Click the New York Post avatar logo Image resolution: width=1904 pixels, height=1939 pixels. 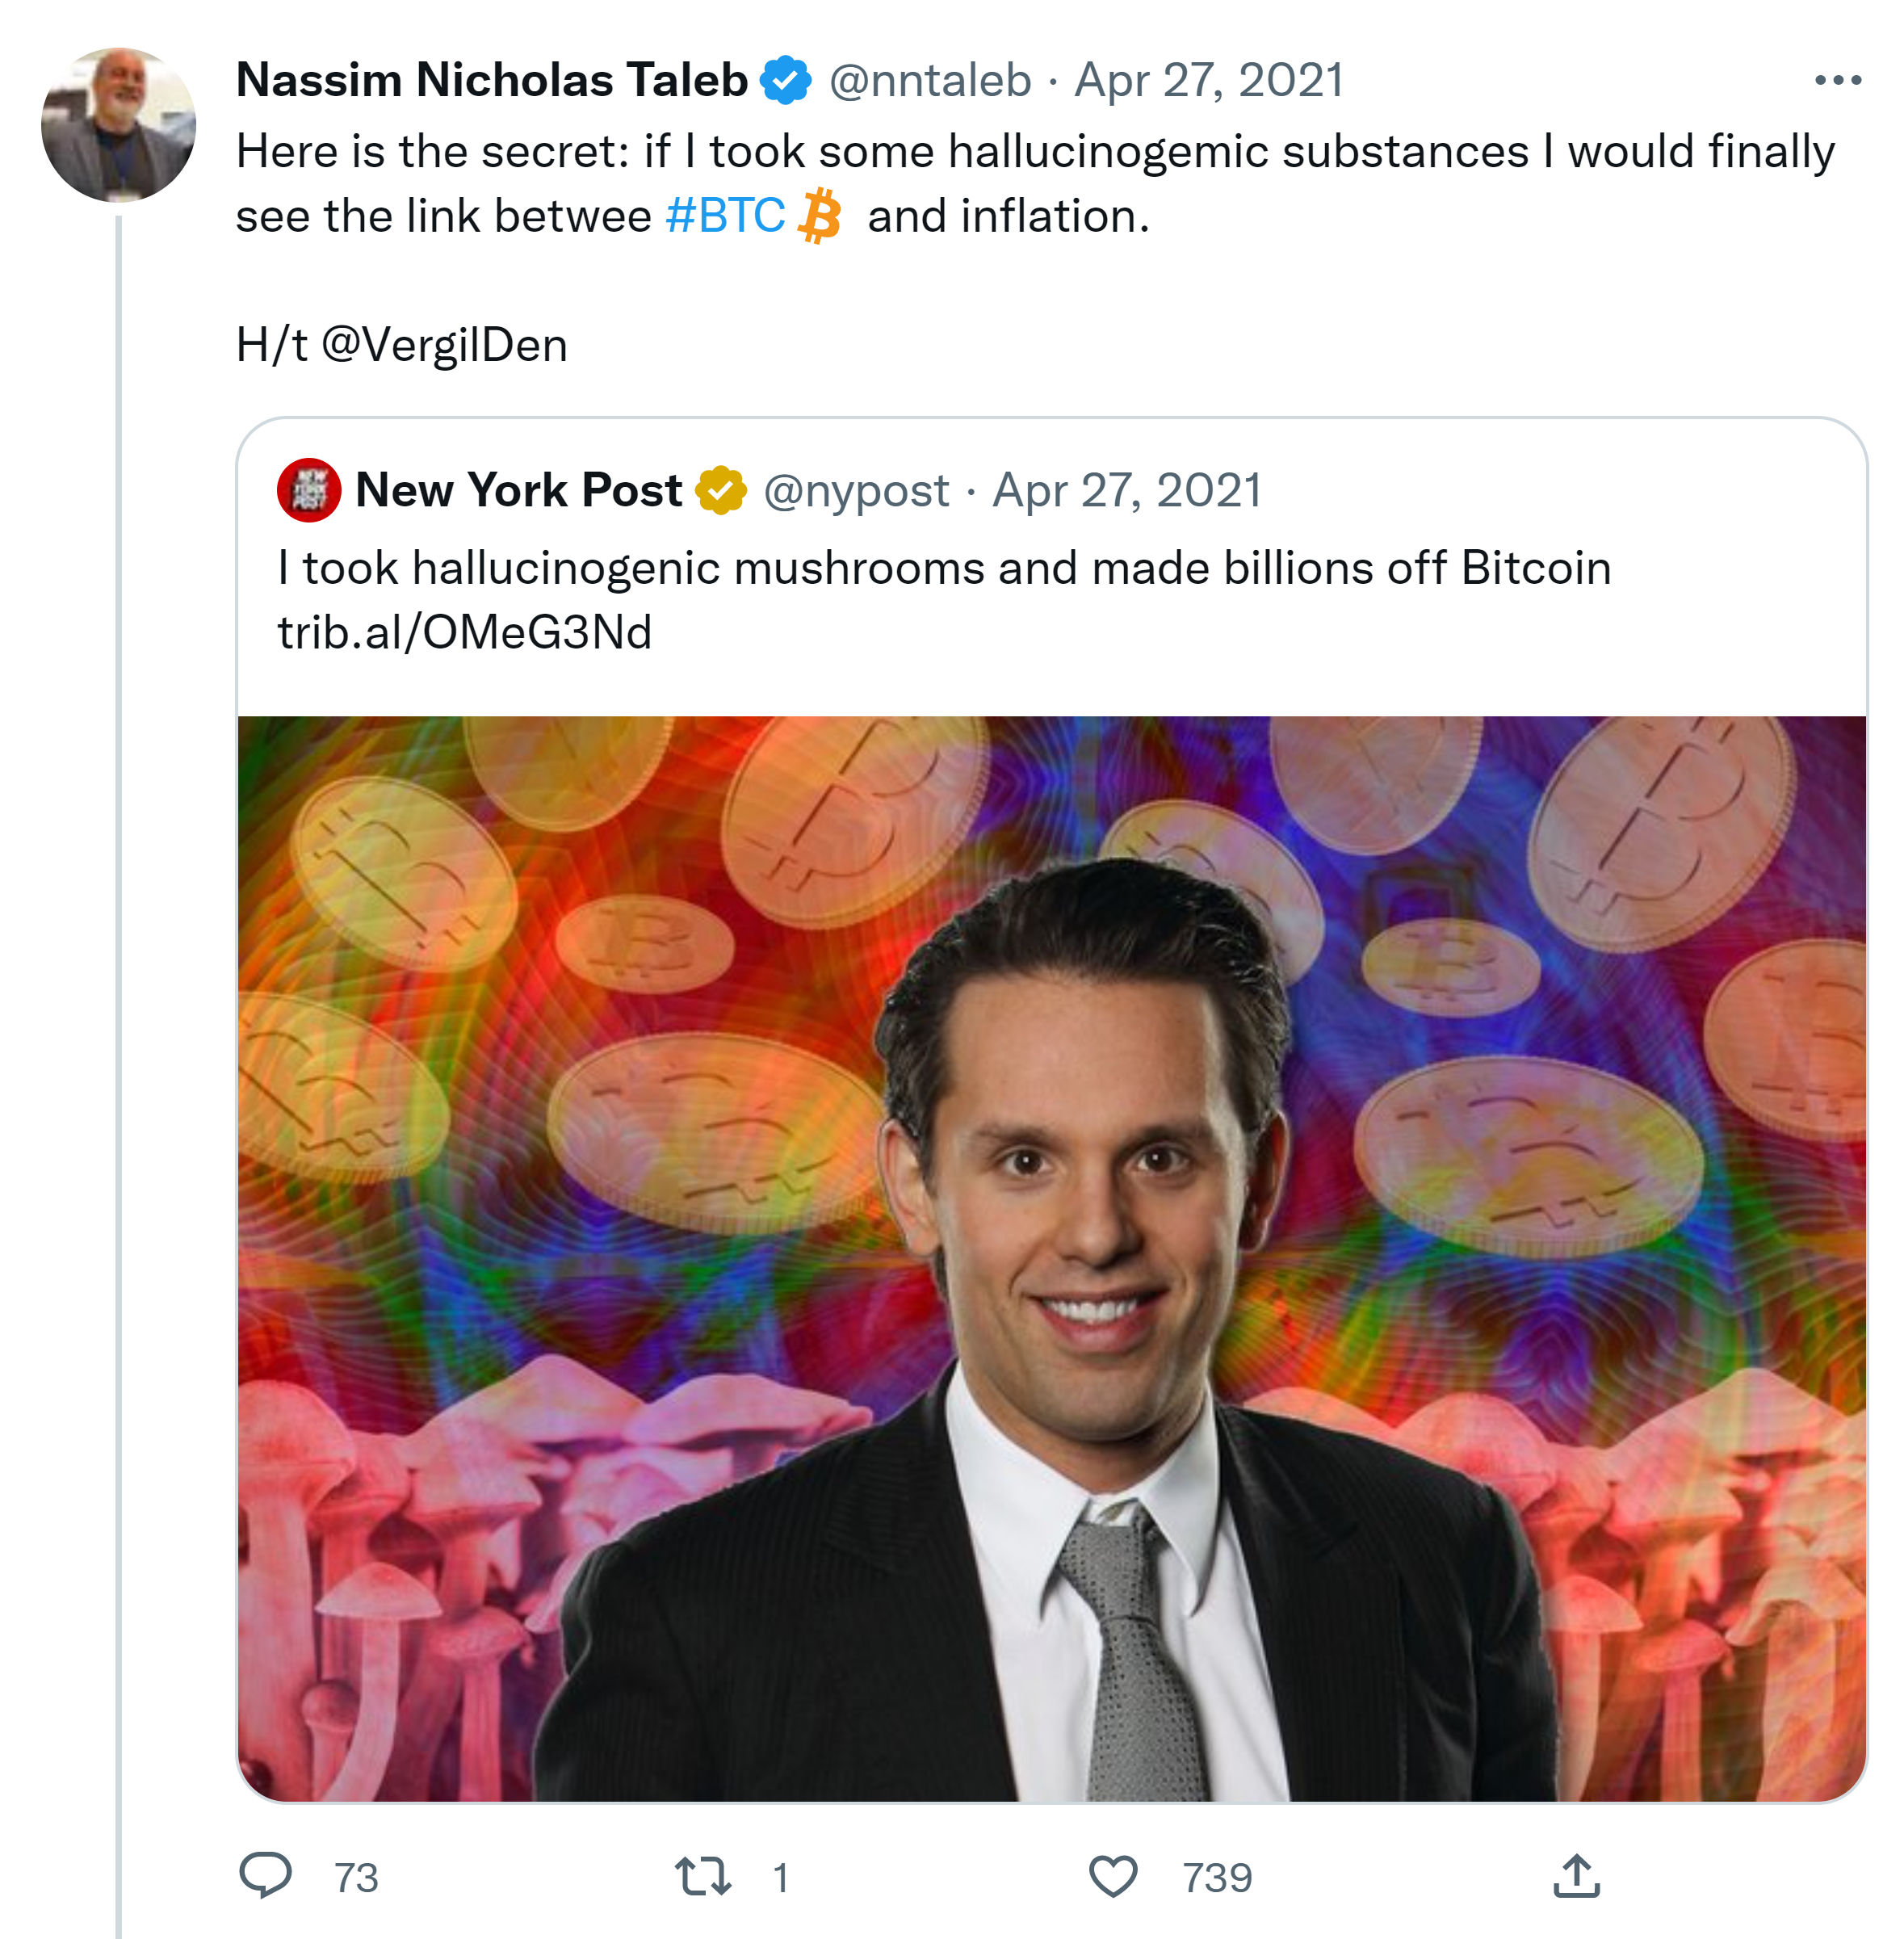[309, 490]
